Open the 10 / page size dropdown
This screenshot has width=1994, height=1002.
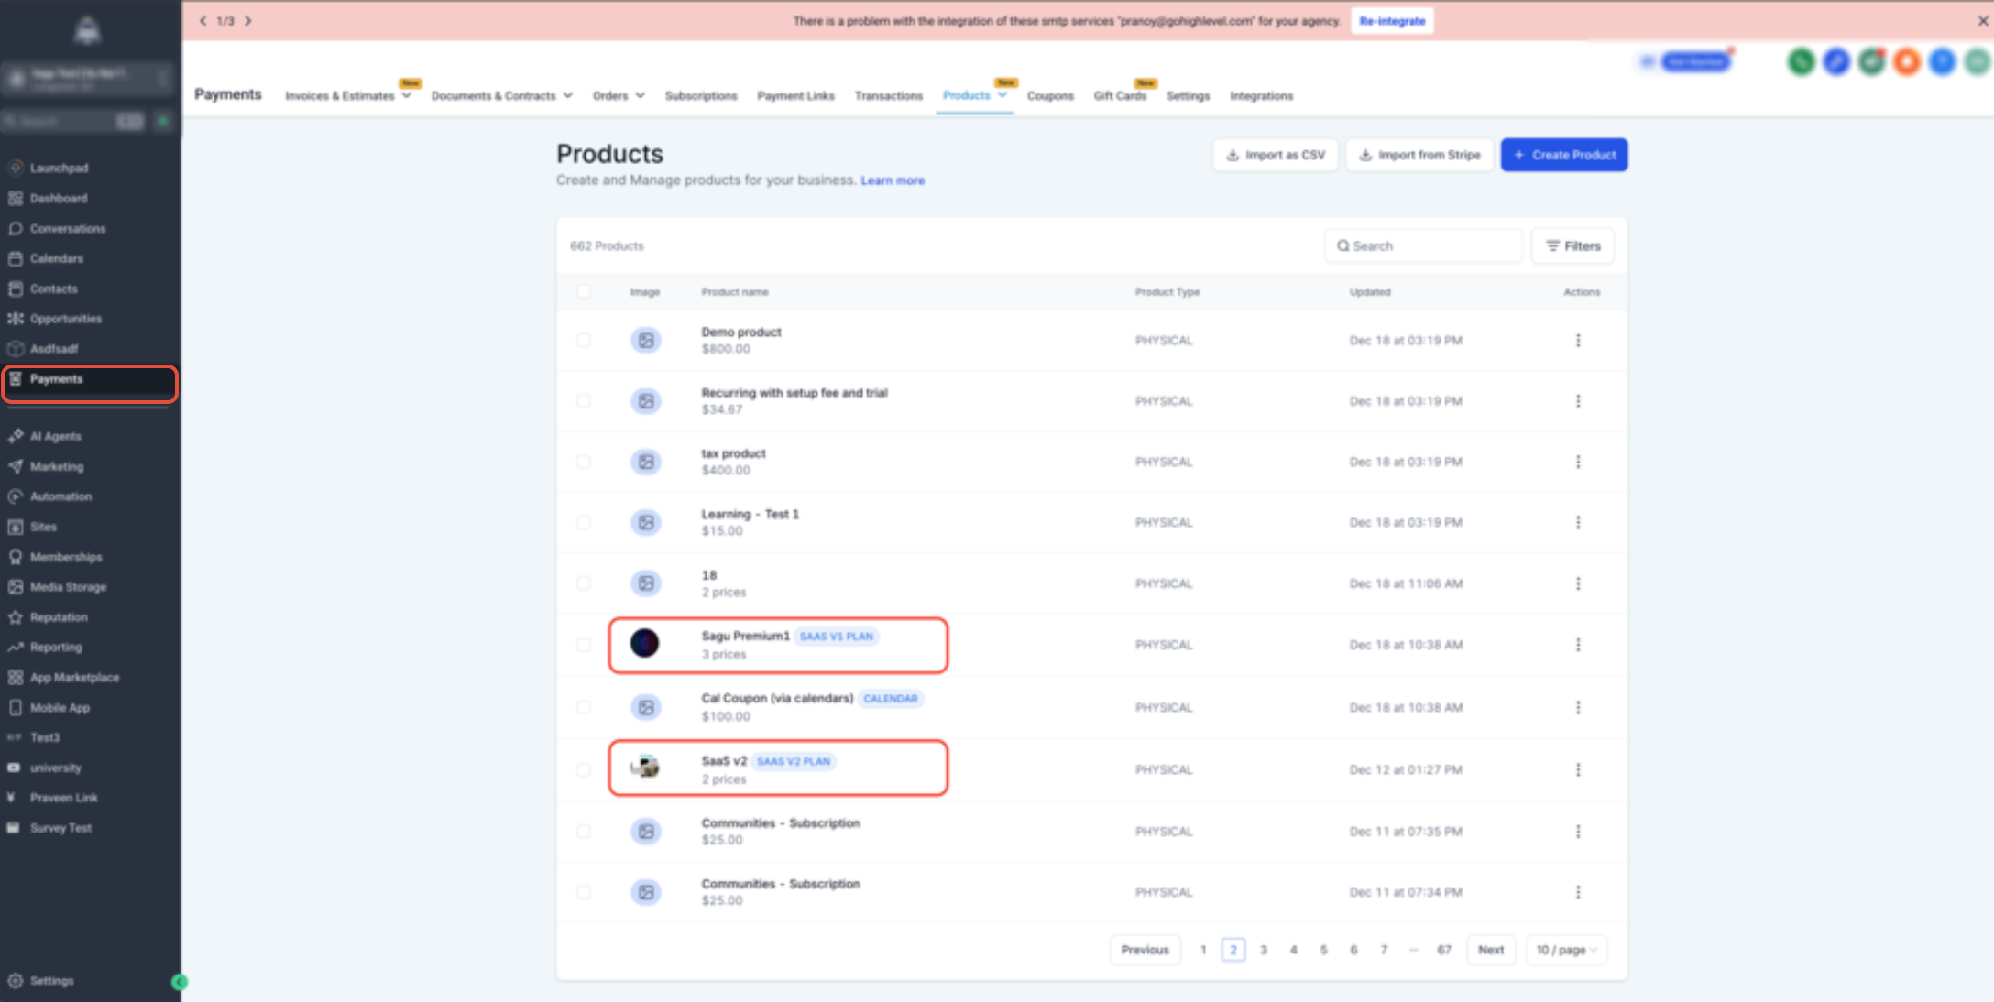tap(1566, 950)
